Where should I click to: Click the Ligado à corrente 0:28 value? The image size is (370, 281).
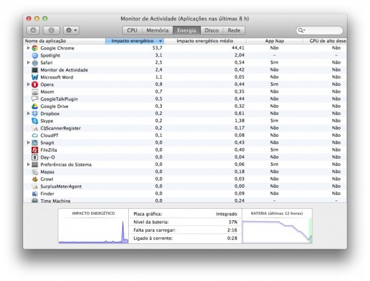232,238
